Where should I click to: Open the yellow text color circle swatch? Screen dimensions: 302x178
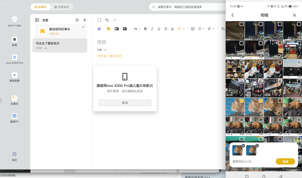click(179, 29)
